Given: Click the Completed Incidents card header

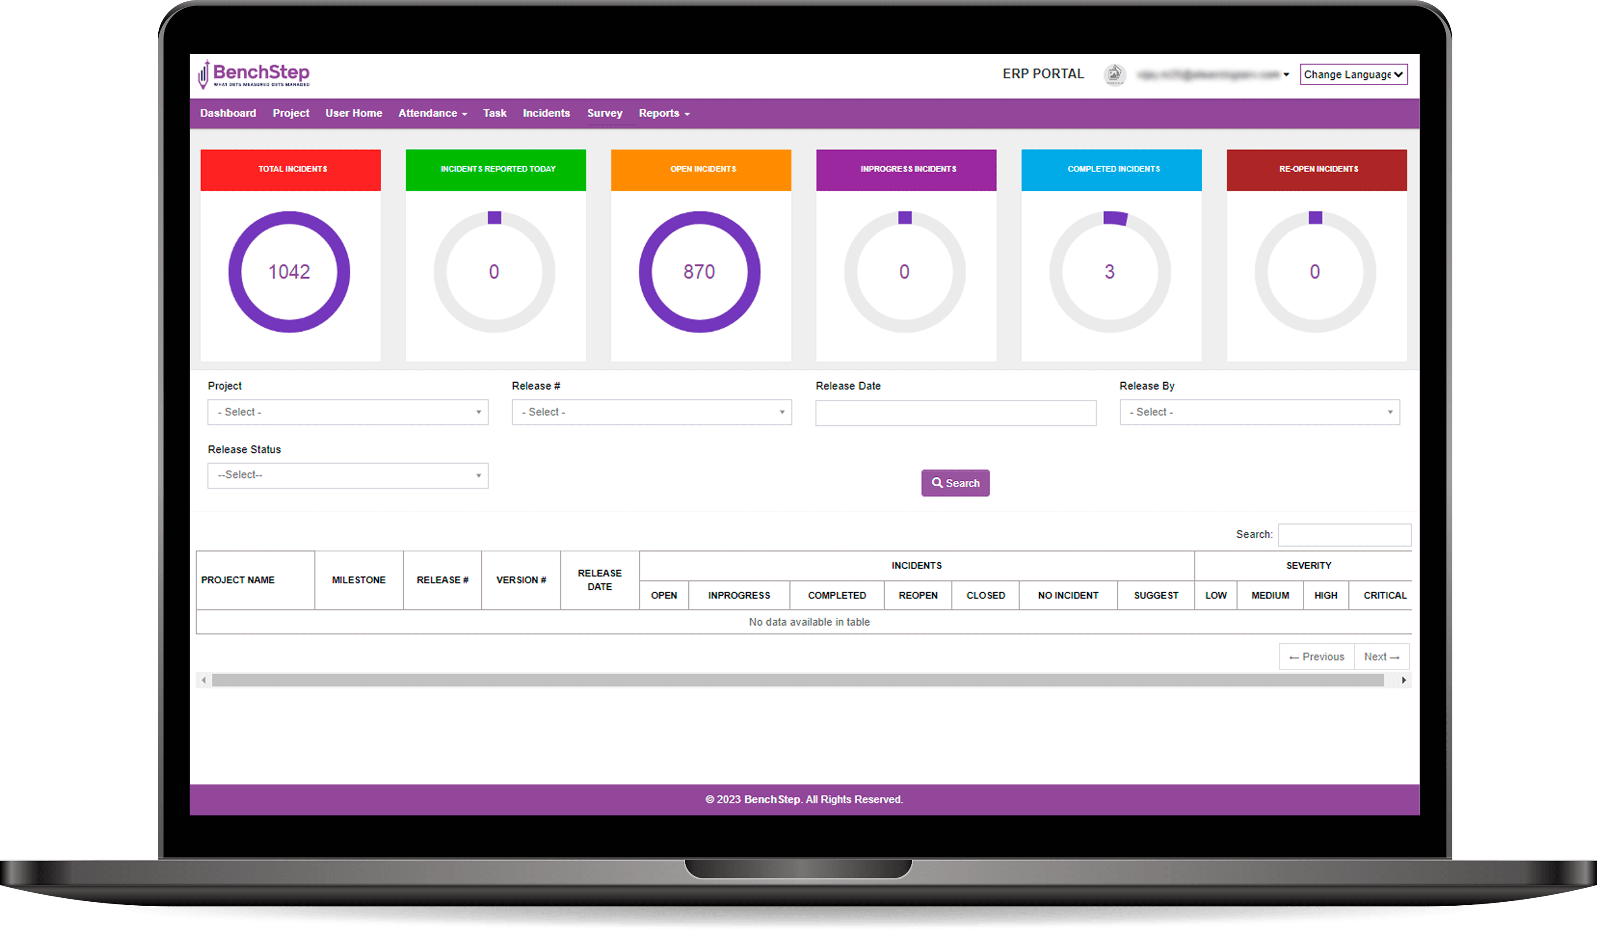Looking at the screenshot, I should tap(1112, 170).
